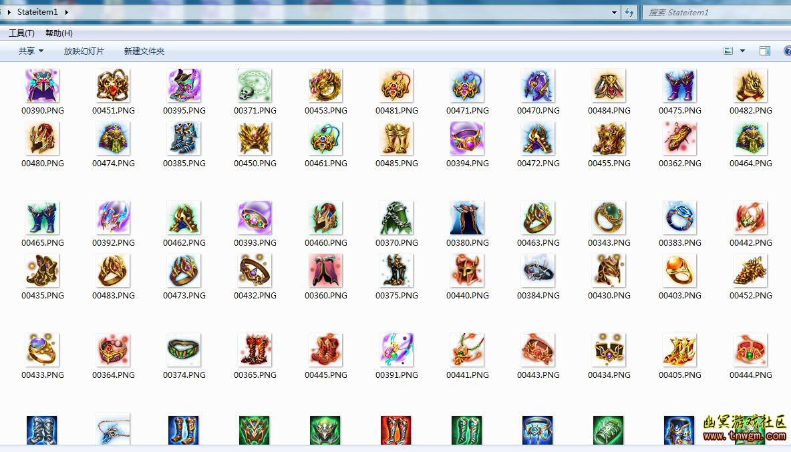791x452 pixels.
Task: Select the 00465.PNG blue-green boots icon
Action: coord(42,218)
